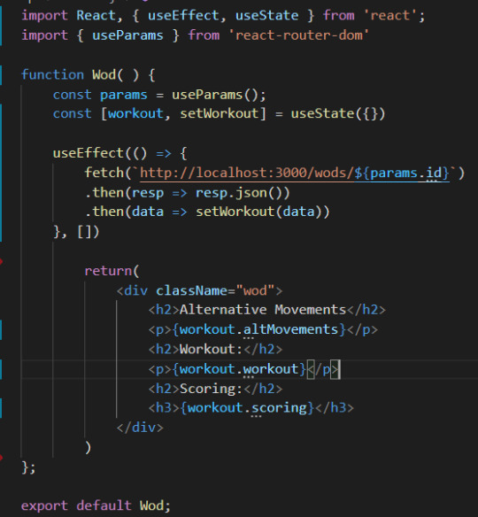Click 'useState' inside the import braces

click(266, 16)
